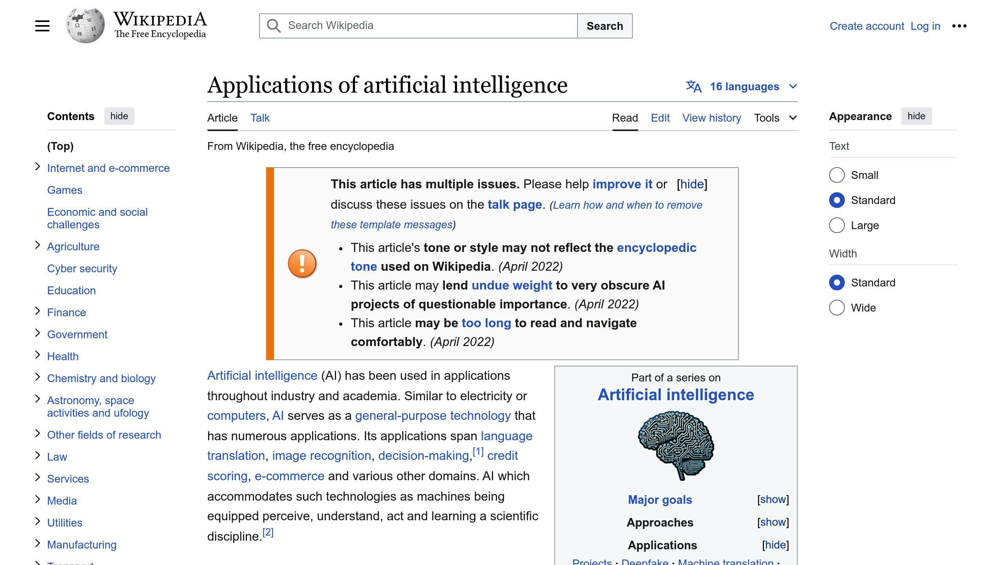Show the Major goals section
1005x565 pixels.
[773, 499]
